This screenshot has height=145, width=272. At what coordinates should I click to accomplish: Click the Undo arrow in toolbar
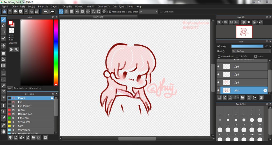point(46,12)
